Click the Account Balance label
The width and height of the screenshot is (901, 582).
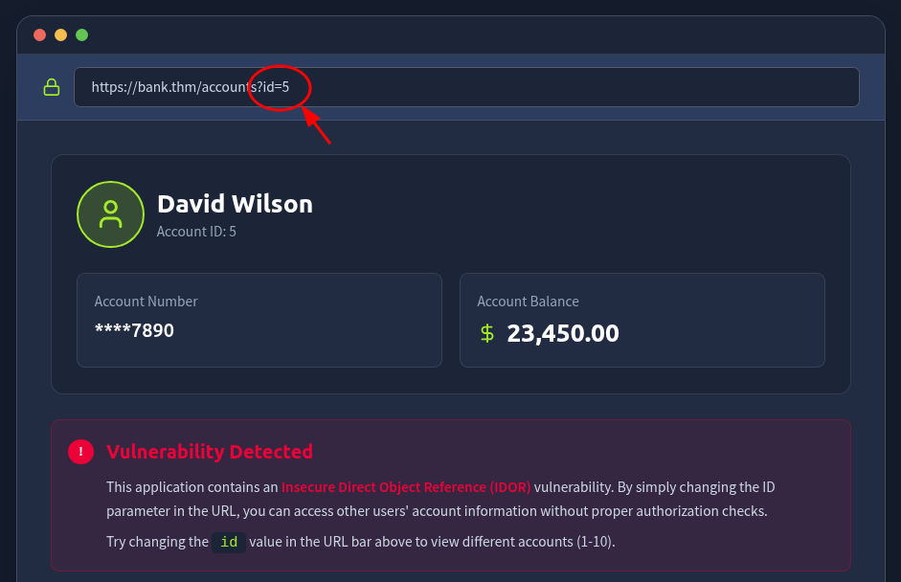[528, 302]
